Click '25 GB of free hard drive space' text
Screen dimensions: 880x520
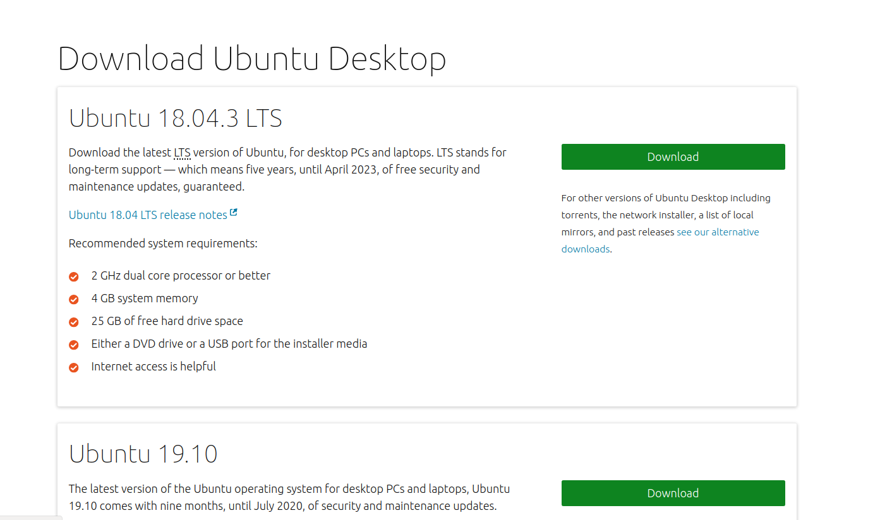click(167, 321)
